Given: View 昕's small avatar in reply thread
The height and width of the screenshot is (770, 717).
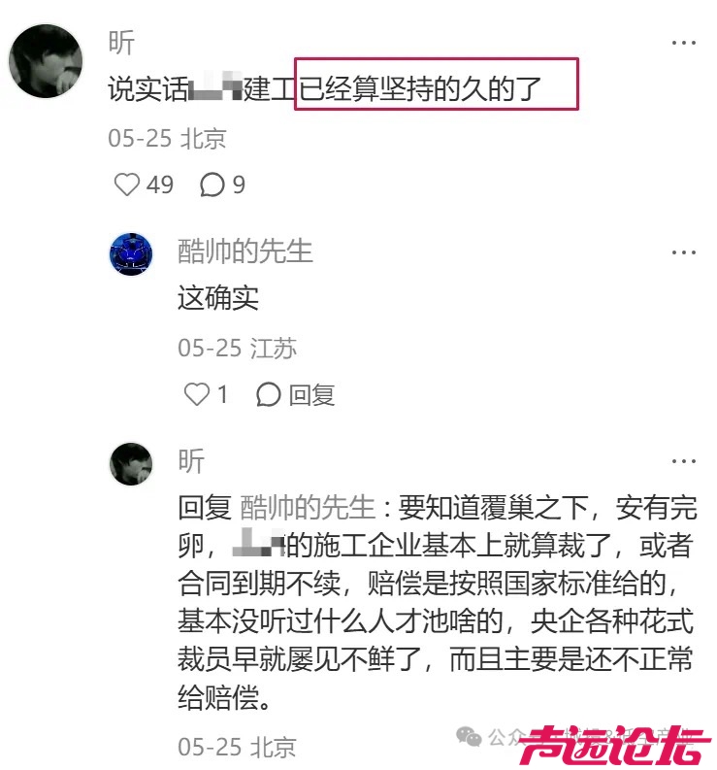Looking at the screenshot, I should (x=131, y=464).
